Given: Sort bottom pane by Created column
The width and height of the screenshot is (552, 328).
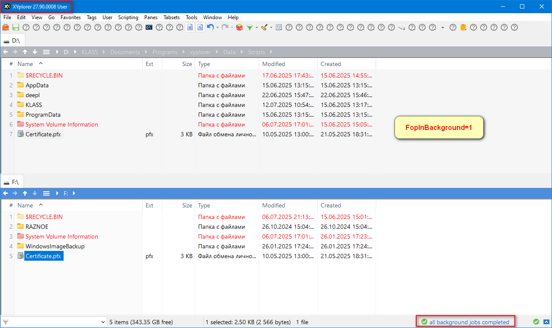Looking at the screenshot, I should point(347,205).
